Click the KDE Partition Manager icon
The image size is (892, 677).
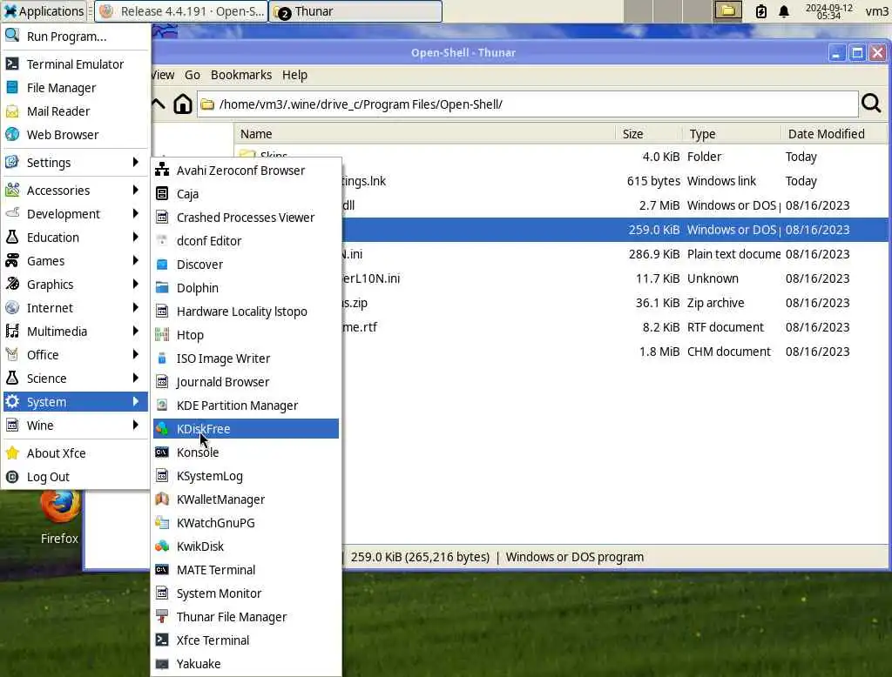(x=162, y=405)
